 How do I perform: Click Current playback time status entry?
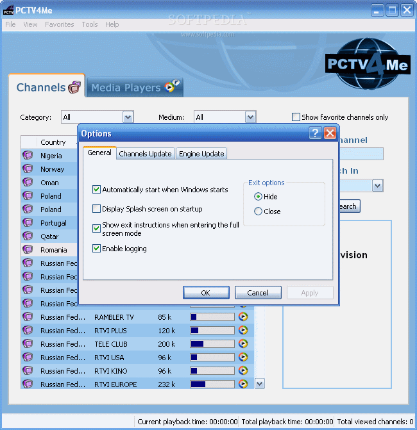point(187,422)
